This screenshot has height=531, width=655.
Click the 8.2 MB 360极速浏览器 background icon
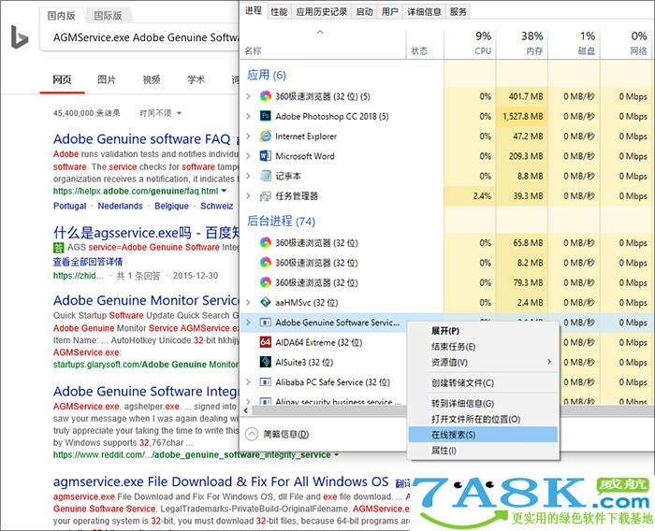tap(265, 263)
